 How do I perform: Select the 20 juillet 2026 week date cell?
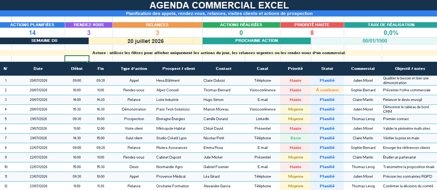[145, 41]
